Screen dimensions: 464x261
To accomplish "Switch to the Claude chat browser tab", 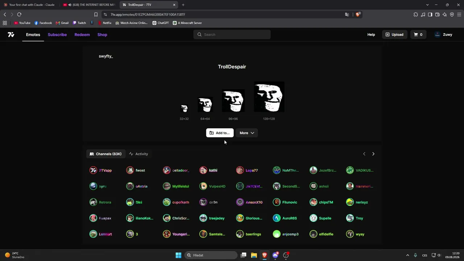I will click(30, 5).
